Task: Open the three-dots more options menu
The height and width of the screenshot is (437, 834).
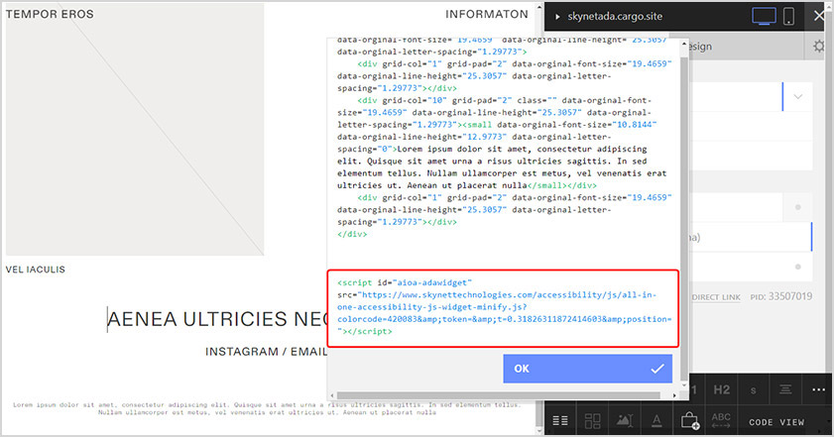Action: (x=818, y=389)
